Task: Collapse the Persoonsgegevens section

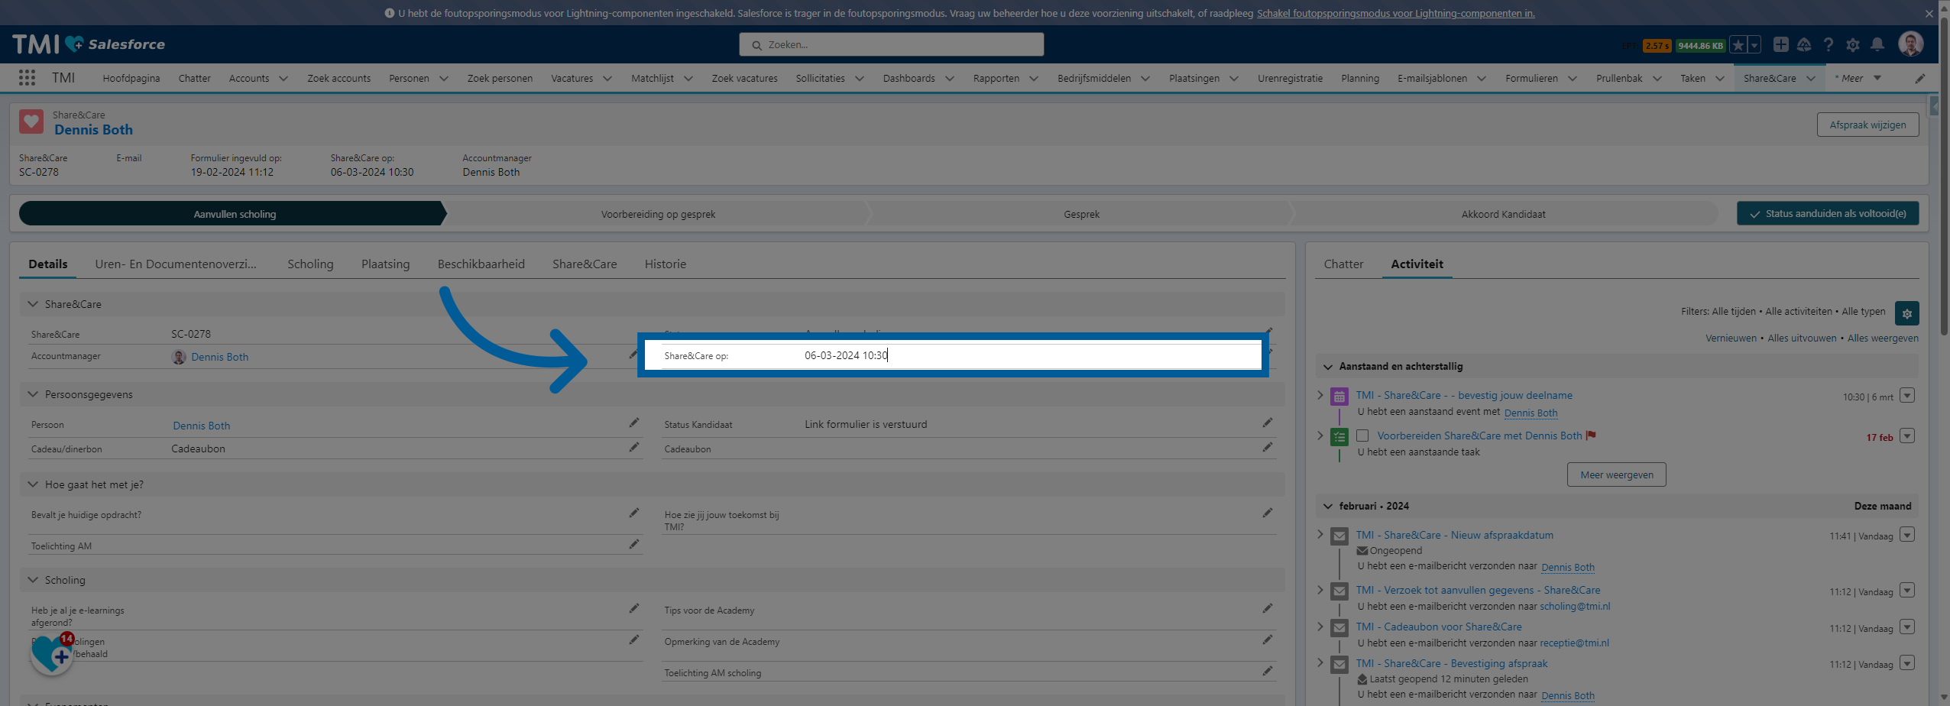Action: point(33,394)
